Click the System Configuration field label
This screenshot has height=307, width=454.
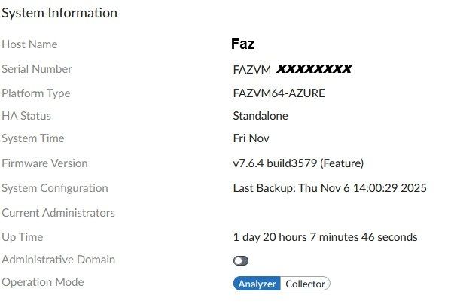click(x=55, y=188)
